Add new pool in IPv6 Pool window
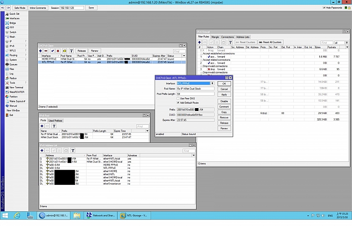 (42, 126)
